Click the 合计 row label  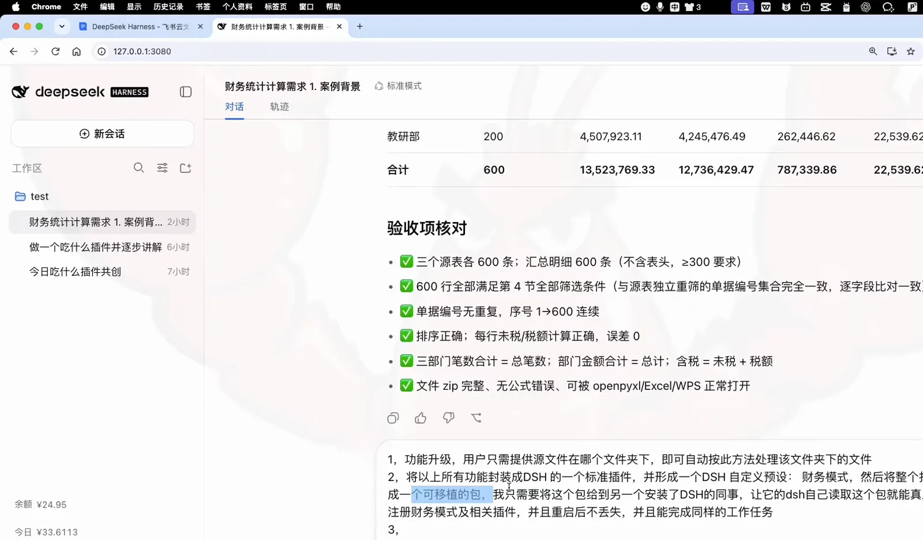(398, 170)
